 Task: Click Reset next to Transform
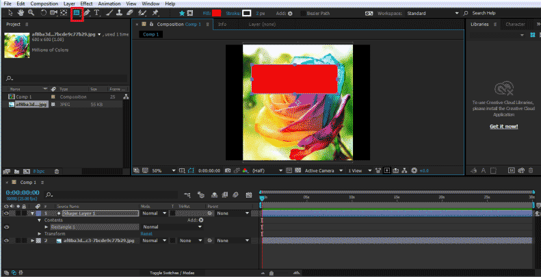[x=146, y=233]
